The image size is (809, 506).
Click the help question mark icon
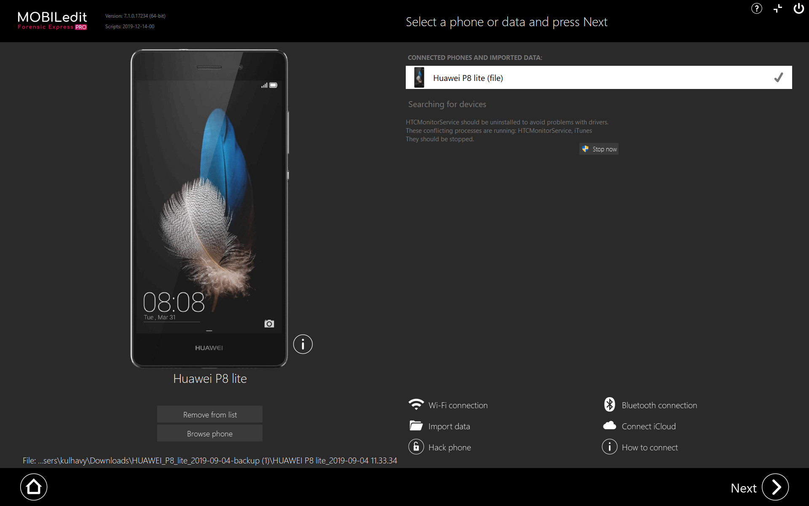tap(756, 8)
